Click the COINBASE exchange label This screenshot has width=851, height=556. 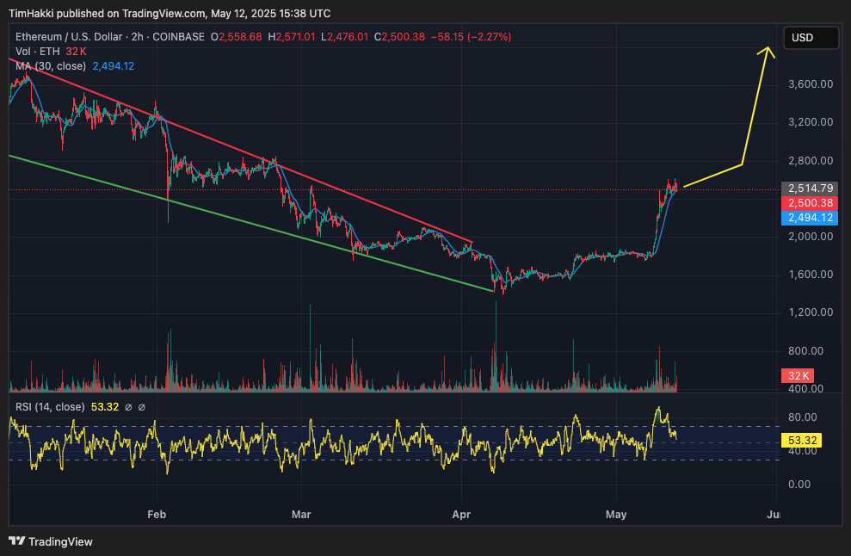point(179,37)
